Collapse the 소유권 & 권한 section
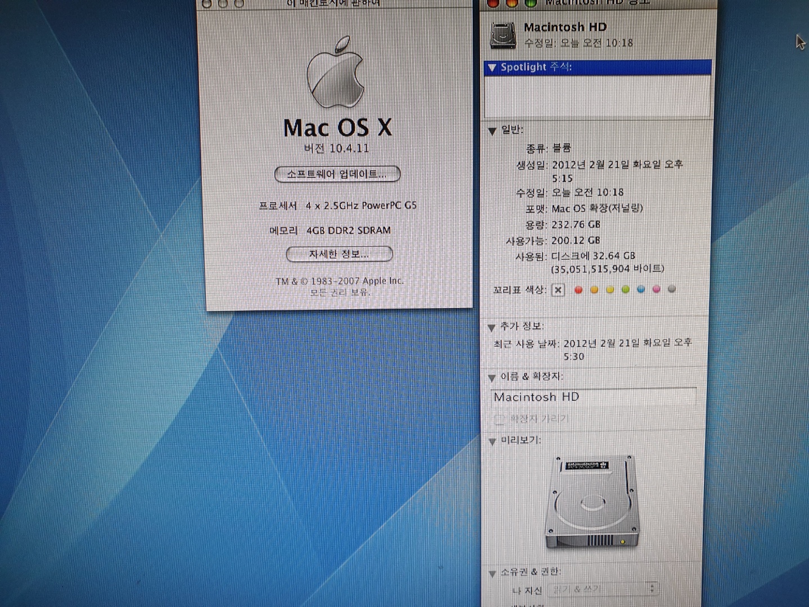 pos(492,573)
